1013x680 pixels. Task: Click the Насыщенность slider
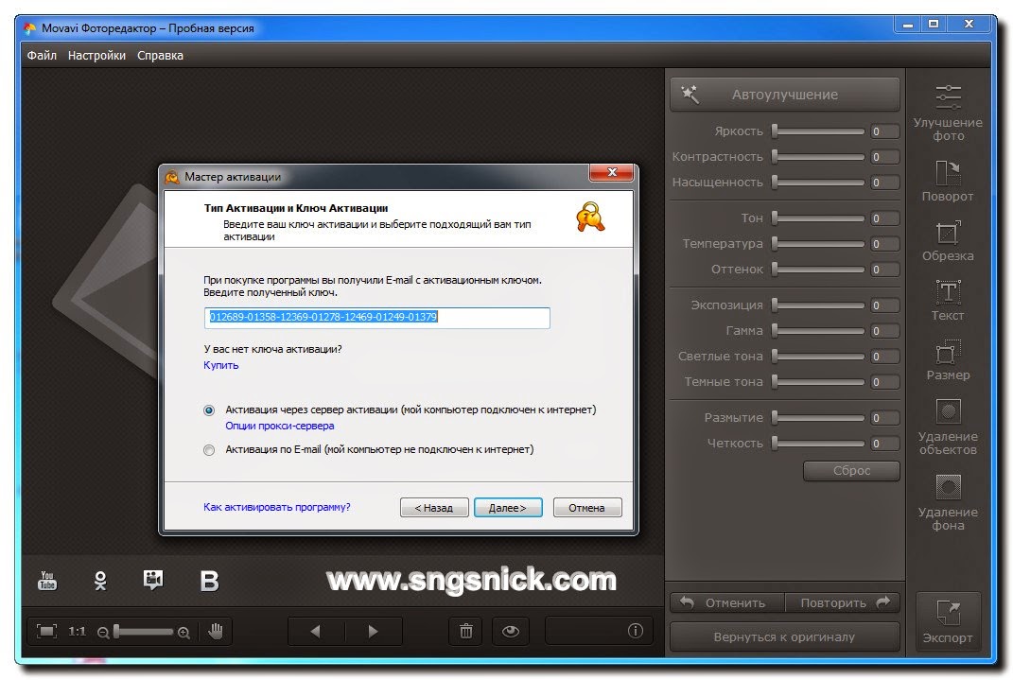tap(818, 183)
